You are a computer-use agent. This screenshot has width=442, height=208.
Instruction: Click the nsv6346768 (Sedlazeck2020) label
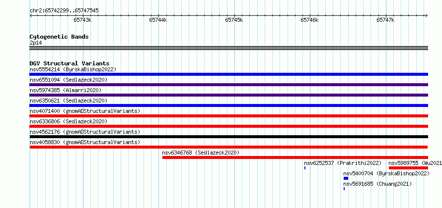point(201,153)
